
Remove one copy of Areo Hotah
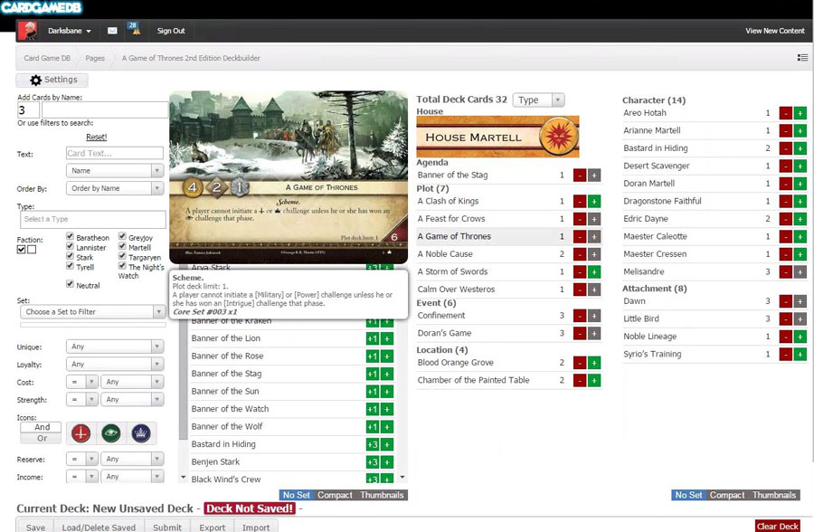pyautogui.click(x=785, y=113)
